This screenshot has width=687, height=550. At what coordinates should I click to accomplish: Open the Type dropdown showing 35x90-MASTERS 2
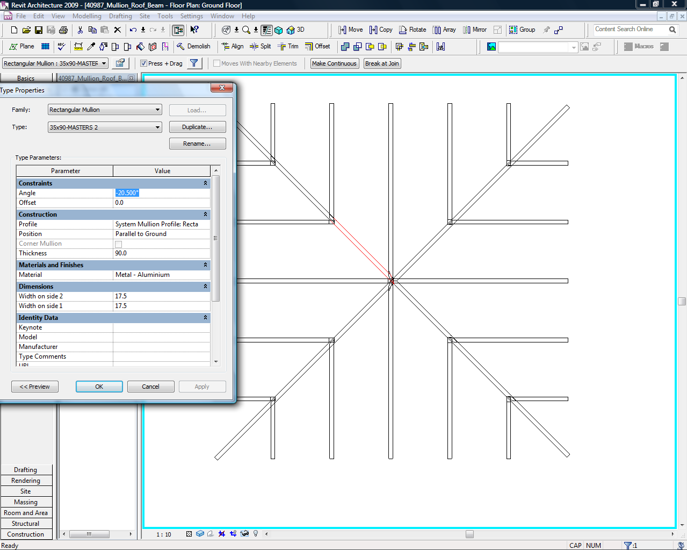point(105,127)
